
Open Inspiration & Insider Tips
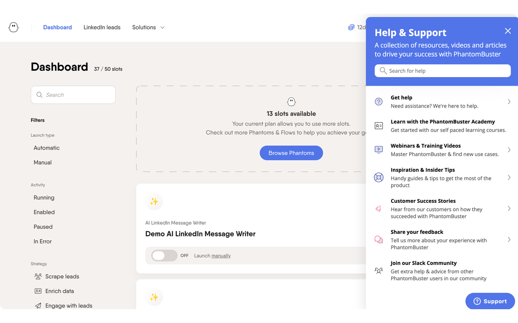(x=442, y=177)
